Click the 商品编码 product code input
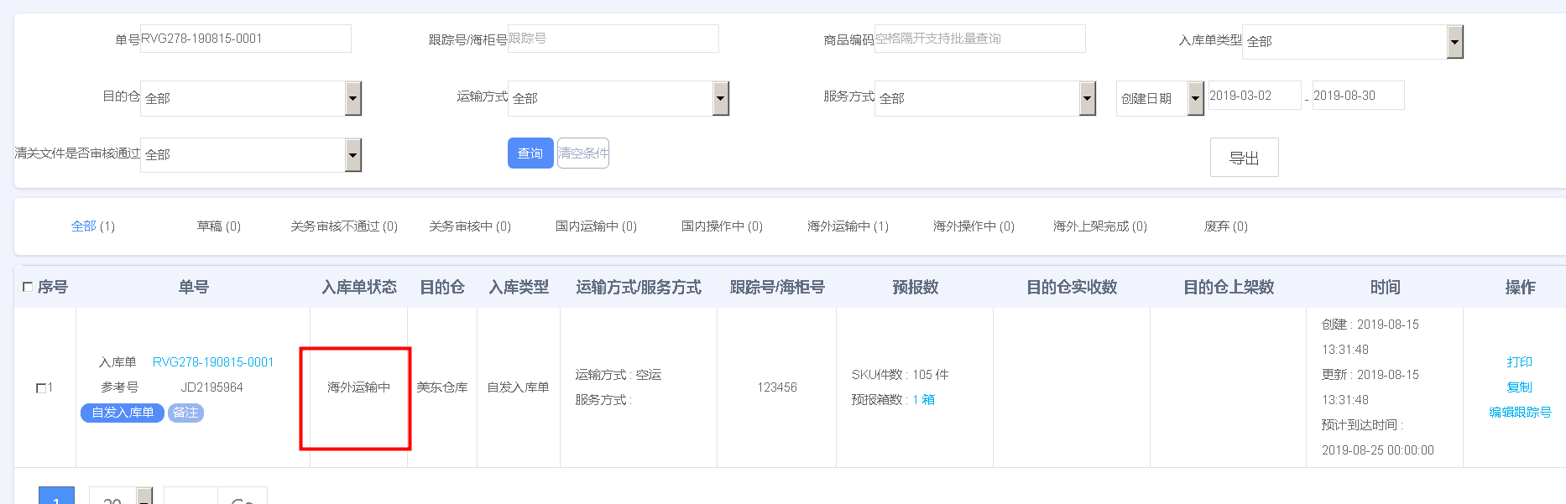The width and height of the screenshot is (1566, 504). tap(979, 39)
